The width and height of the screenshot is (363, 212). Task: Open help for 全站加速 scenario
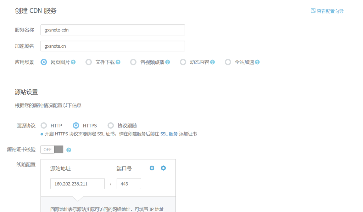click(257, 62)
